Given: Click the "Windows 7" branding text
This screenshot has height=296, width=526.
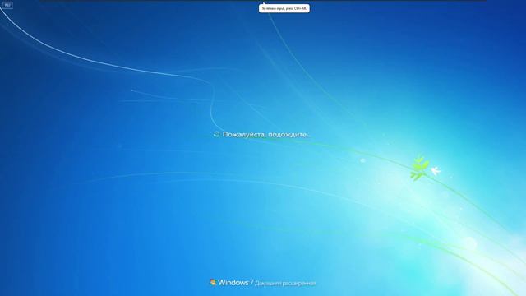Looking at the screenshot, I should pos(235,283).
